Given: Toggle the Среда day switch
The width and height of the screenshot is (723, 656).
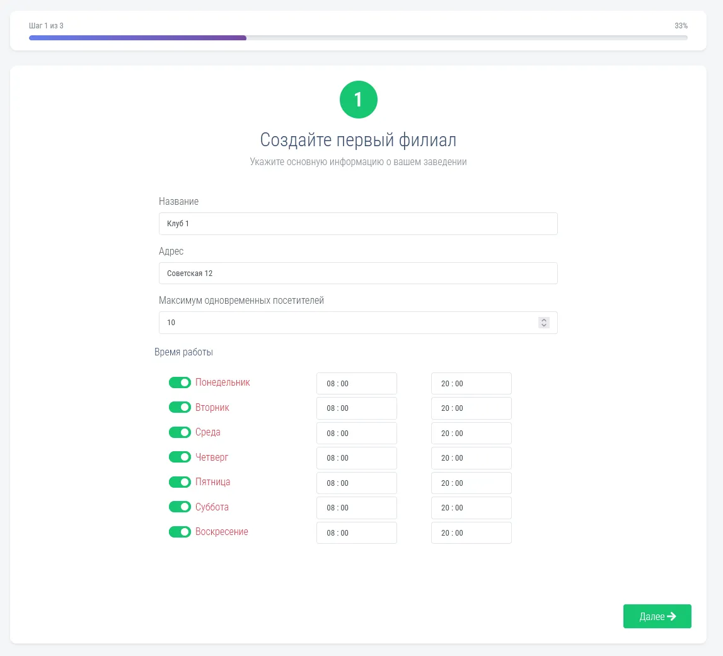Looking at the screenshot, I should (x=180, y=432).
